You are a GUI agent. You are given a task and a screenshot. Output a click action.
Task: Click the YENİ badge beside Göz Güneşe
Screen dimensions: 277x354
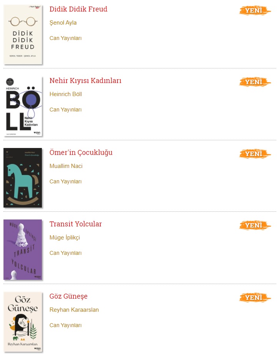coord(255,297)
